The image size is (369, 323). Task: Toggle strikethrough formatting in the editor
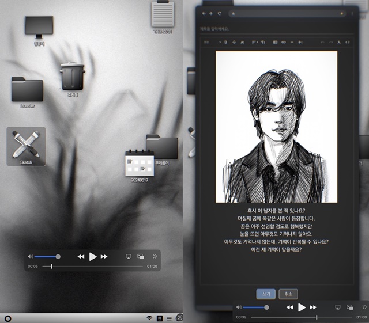(234, 42)
